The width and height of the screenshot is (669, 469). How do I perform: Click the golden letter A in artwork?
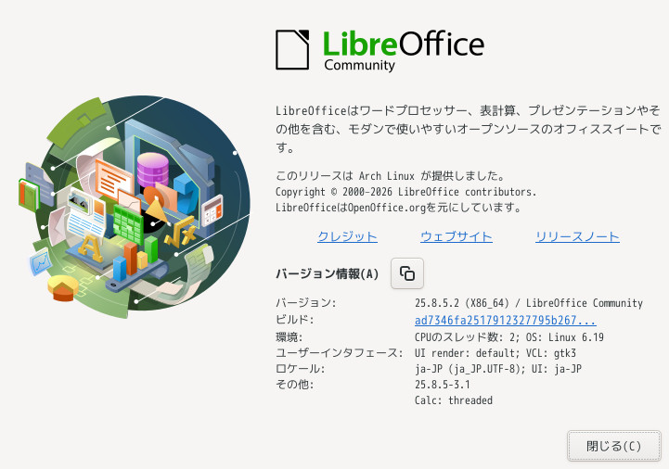[x=90, y=247]
